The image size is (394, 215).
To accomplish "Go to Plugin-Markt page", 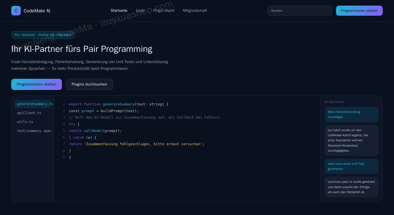I will (164, 11).
